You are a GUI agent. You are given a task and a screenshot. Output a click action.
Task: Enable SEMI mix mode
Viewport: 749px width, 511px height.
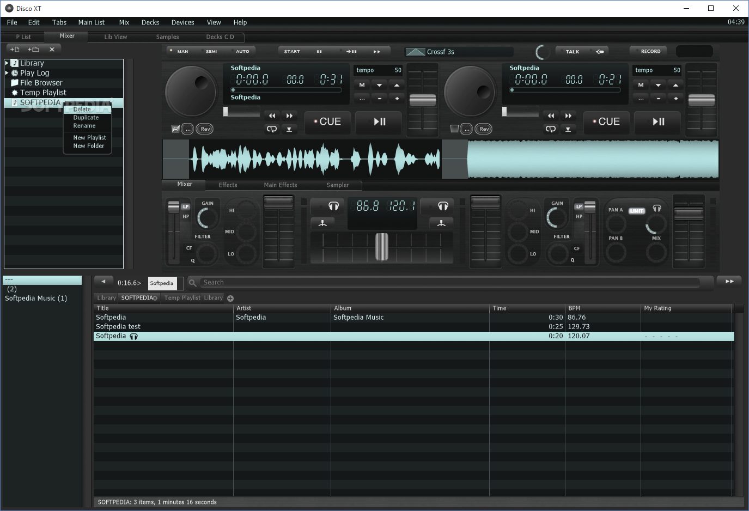211,51
